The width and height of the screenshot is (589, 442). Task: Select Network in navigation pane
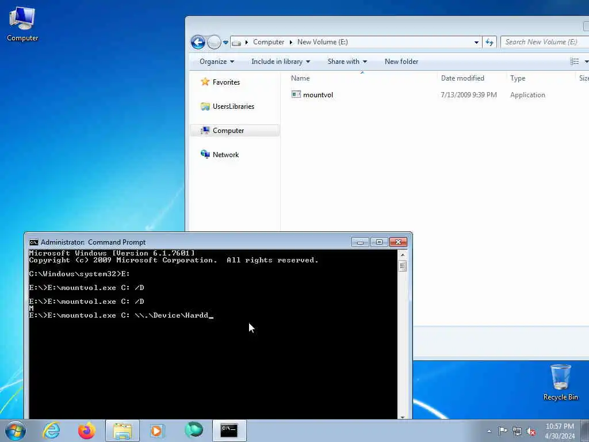[220, 154]
